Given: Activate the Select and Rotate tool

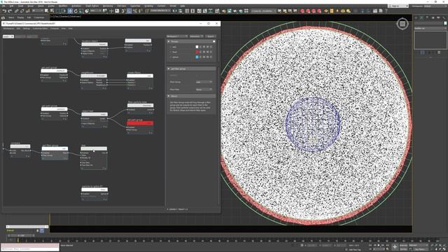Looking at the screenshot, I should pyautogui.click(x=76, y=11).
